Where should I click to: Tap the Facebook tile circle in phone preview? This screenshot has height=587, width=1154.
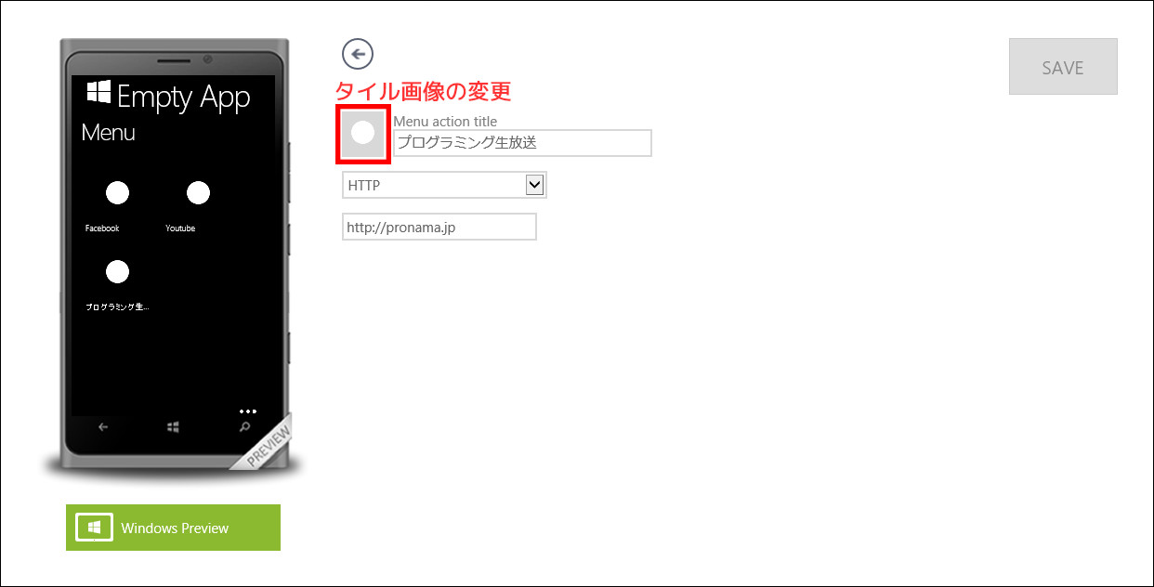click(x=117, y=192)
